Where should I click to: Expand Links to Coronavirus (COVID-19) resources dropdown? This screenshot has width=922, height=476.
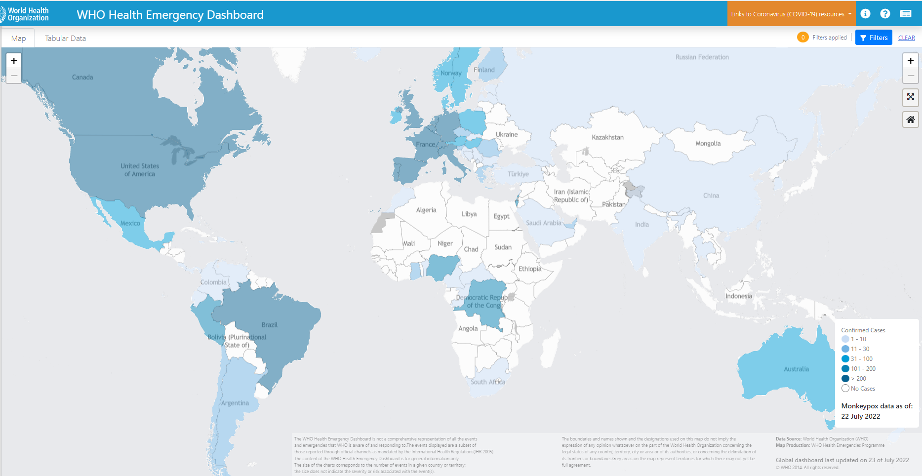pyautogui.click(x=791, y=14)
